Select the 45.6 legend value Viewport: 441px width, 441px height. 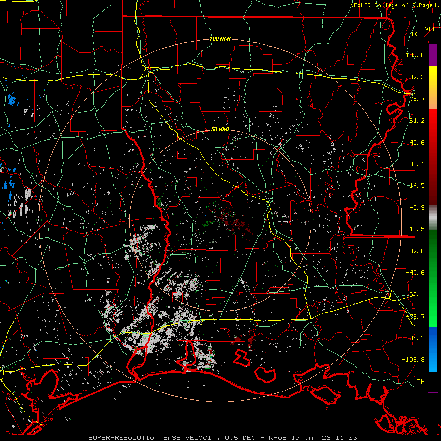417,142
